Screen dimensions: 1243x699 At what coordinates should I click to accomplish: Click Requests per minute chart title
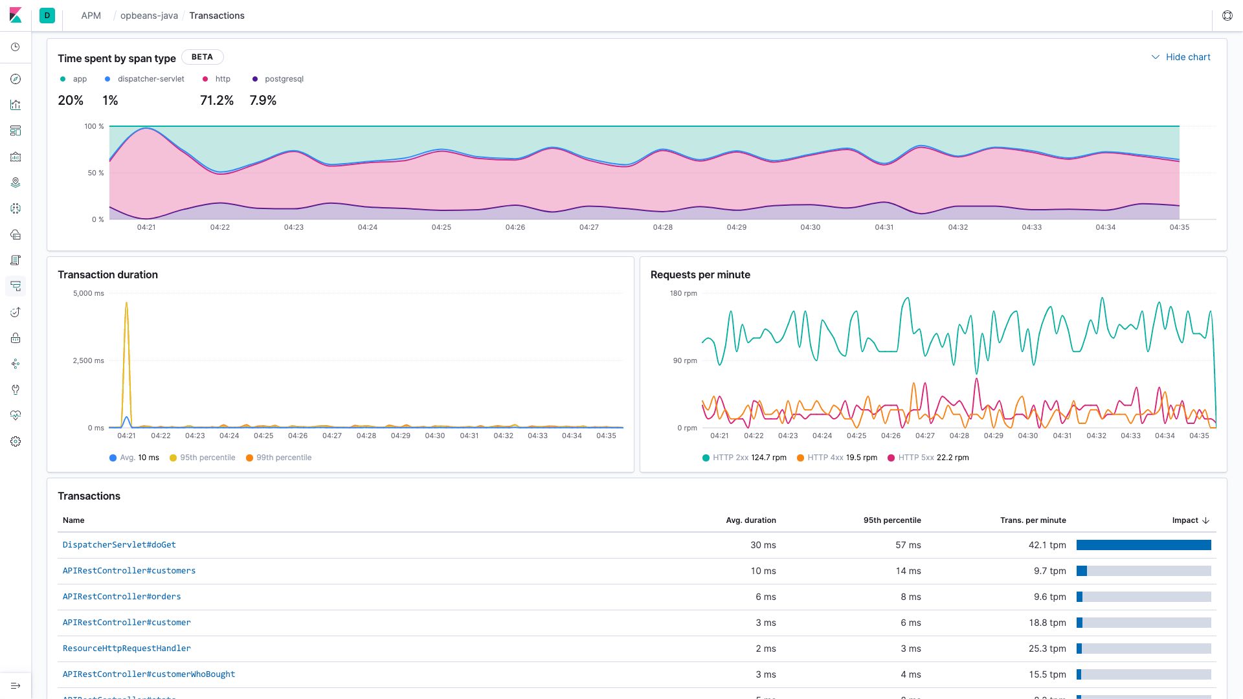pos(700,274)
